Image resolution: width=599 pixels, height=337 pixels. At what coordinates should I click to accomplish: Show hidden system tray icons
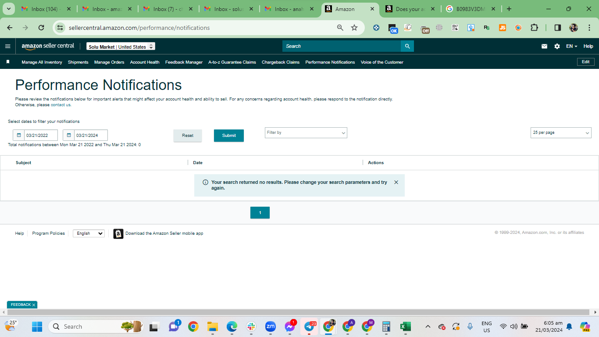pos(428,326)
